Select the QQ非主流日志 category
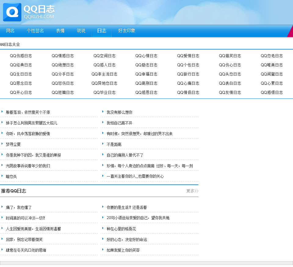 (104, 74)
